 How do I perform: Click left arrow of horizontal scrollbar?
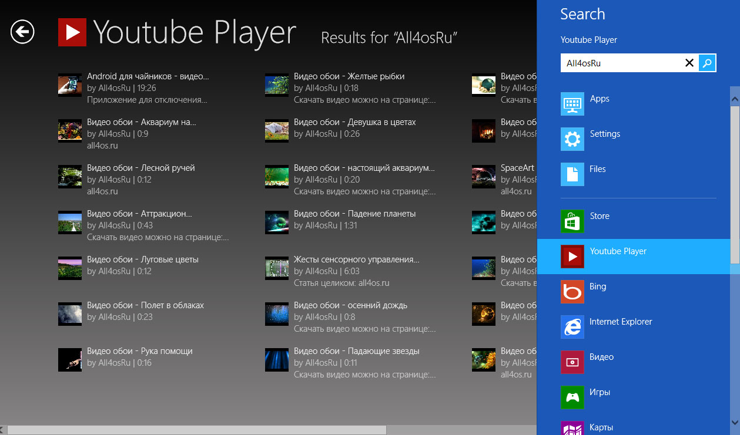(x=4, y=430)
